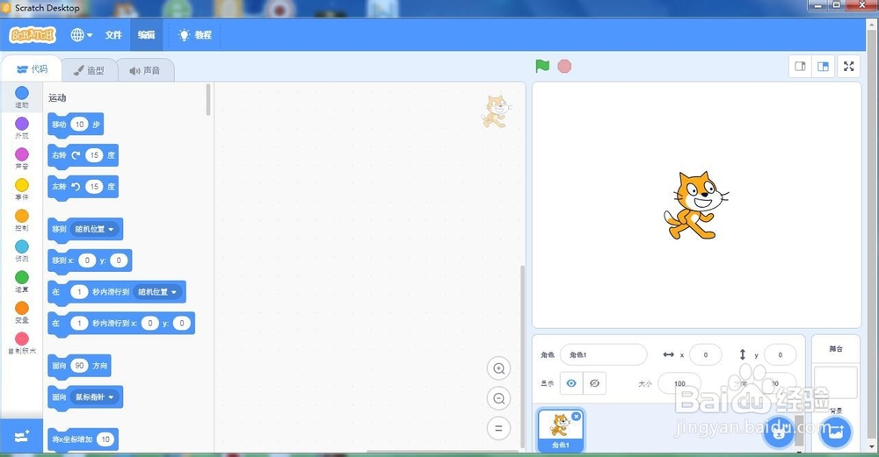This screenshot has height=457, width=879.
Task: Click the Scratch logo
Action: point(33,35)
